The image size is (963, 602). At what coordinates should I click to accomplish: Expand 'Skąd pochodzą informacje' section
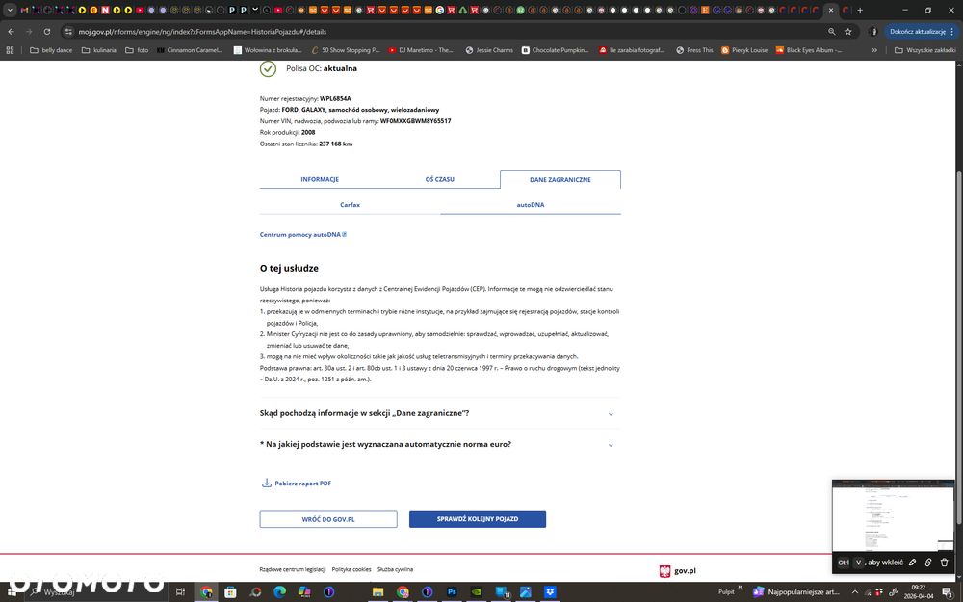440,413
